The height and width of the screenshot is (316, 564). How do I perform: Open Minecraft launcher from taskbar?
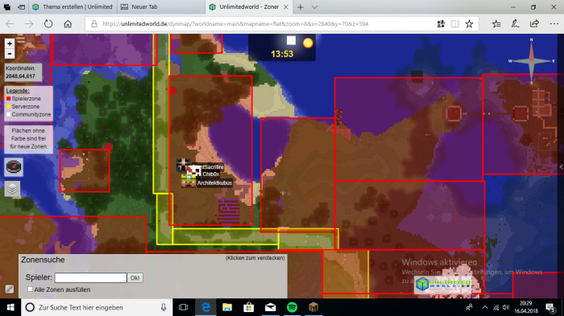(x=313, y=307)
